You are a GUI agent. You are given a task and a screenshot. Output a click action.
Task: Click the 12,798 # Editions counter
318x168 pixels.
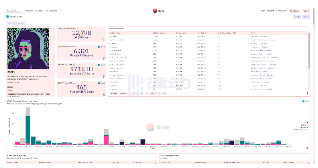click(82, 34)
